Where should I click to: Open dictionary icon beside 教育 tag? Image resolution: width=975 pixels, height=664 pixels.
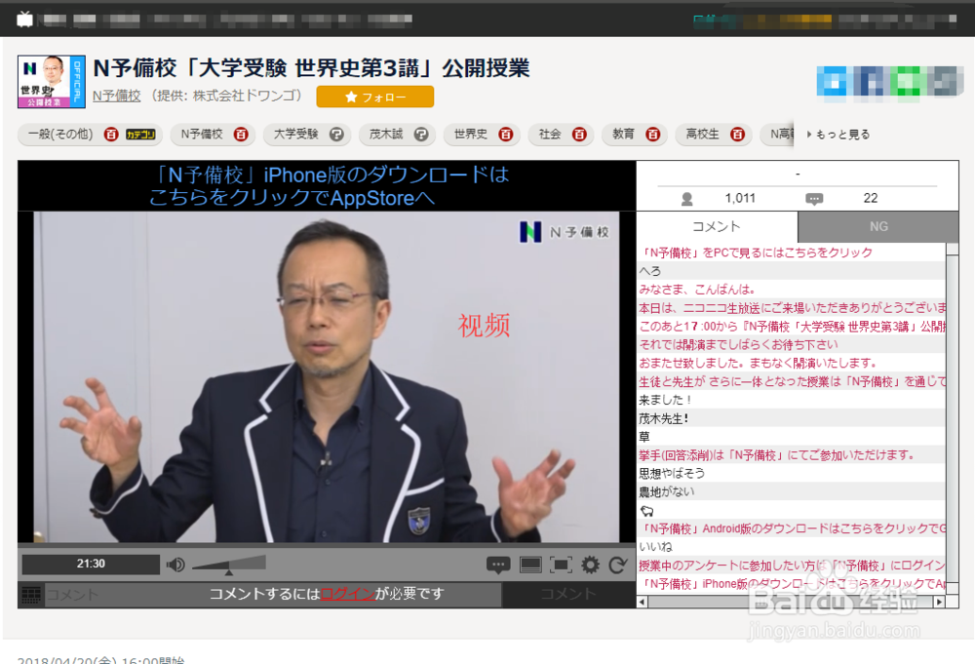click(652, 135)
